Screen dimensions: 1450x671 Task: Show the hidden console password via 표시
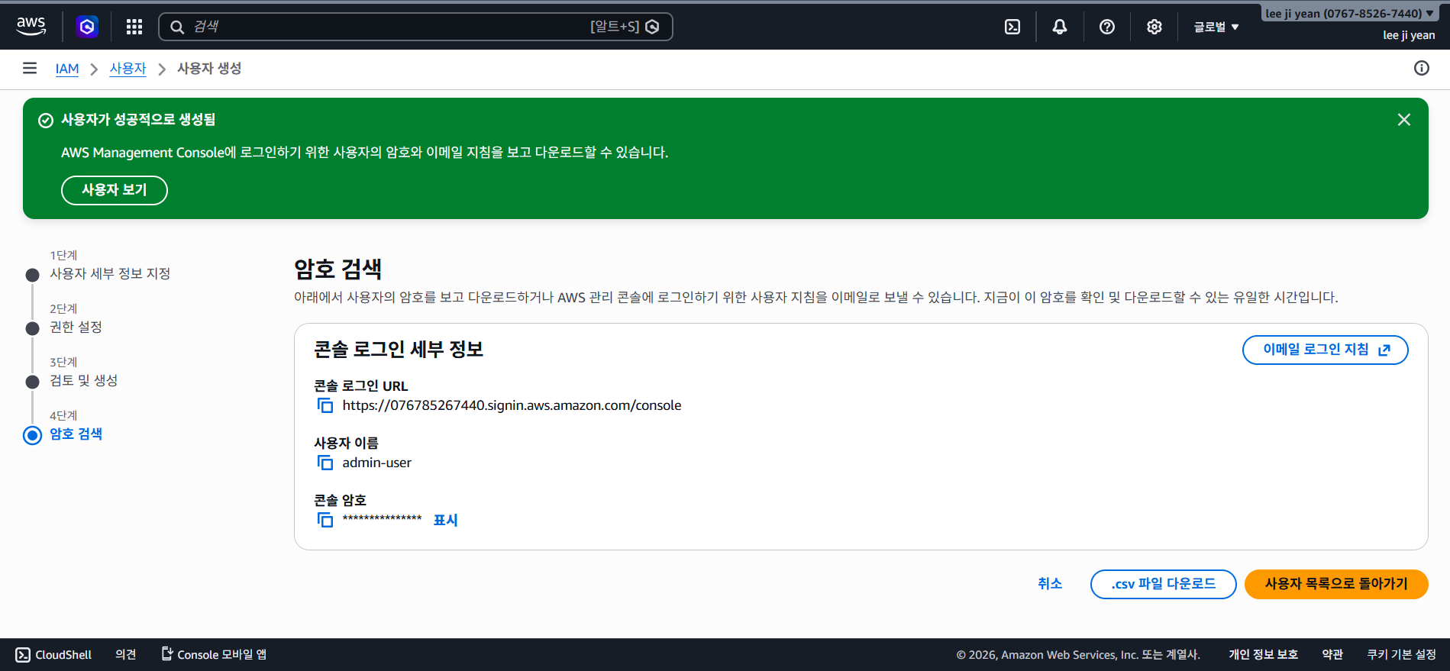click(x=445, y=520)
